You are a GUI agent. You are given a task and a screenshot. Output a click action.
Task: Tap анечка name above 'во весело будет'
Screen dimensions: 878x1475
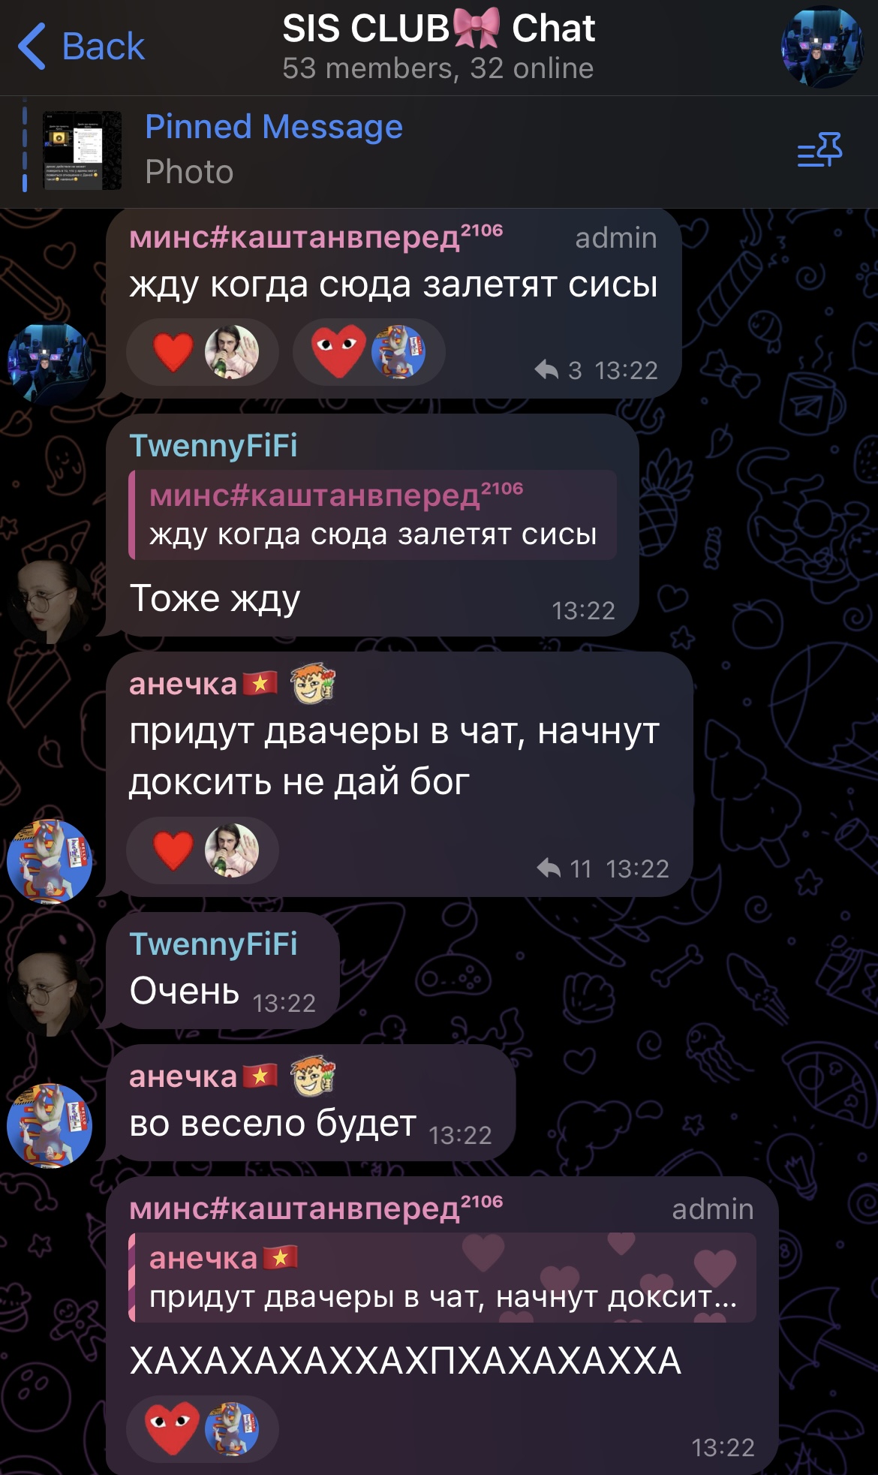pos(183,1076)
